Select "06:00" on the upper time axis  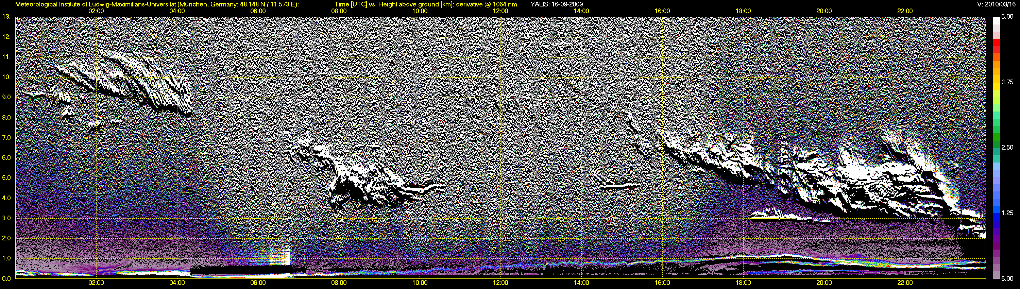pyautogui.click(x=258, y=11)
